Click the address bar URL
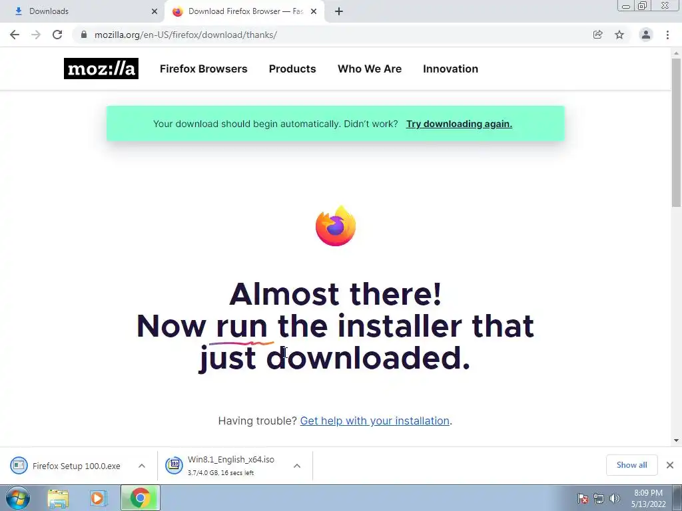This screenshot has width=682, height=511. point(186,35)
